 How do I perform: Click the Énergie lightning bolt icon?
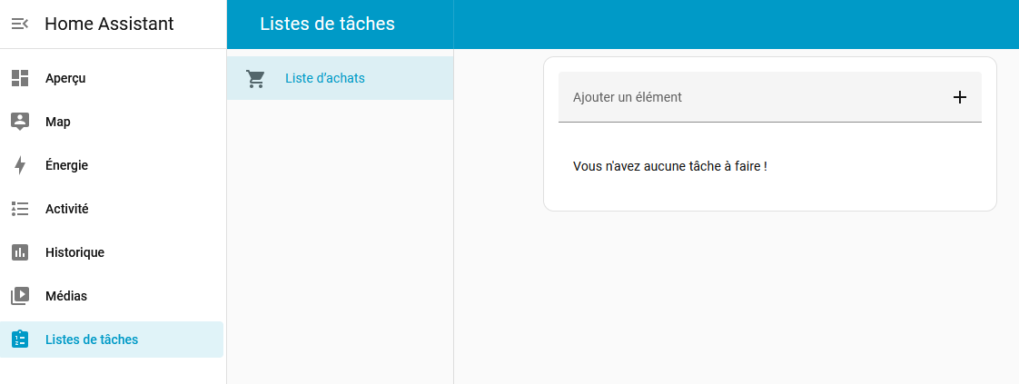pyautogui.click(x=20, y=165)
